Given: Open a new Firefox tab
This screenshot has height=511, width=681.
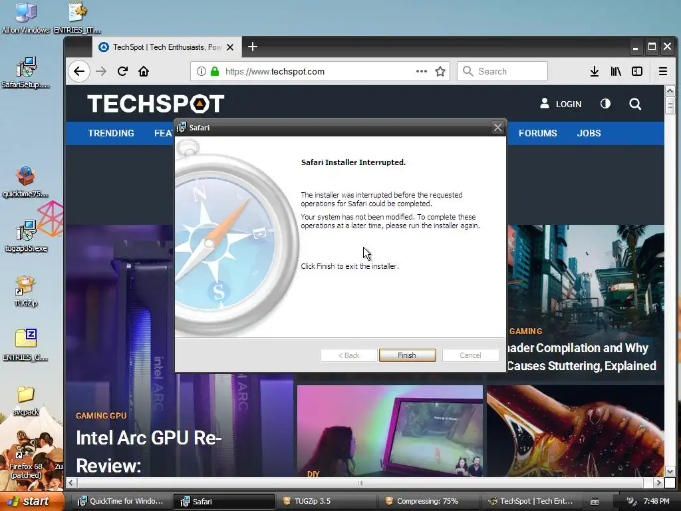Looking at the screenshot, I should point(252,47).
